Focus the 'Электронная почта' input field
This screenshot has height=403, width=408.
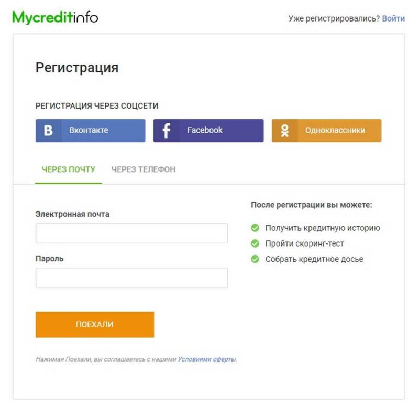coord(131,234)
